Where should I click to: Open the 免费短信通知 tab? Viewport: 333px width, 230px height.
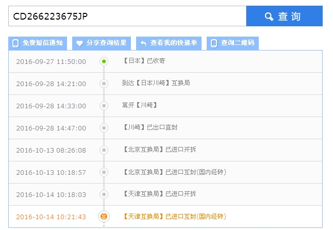pyautogui.click(x=38, y=43)
